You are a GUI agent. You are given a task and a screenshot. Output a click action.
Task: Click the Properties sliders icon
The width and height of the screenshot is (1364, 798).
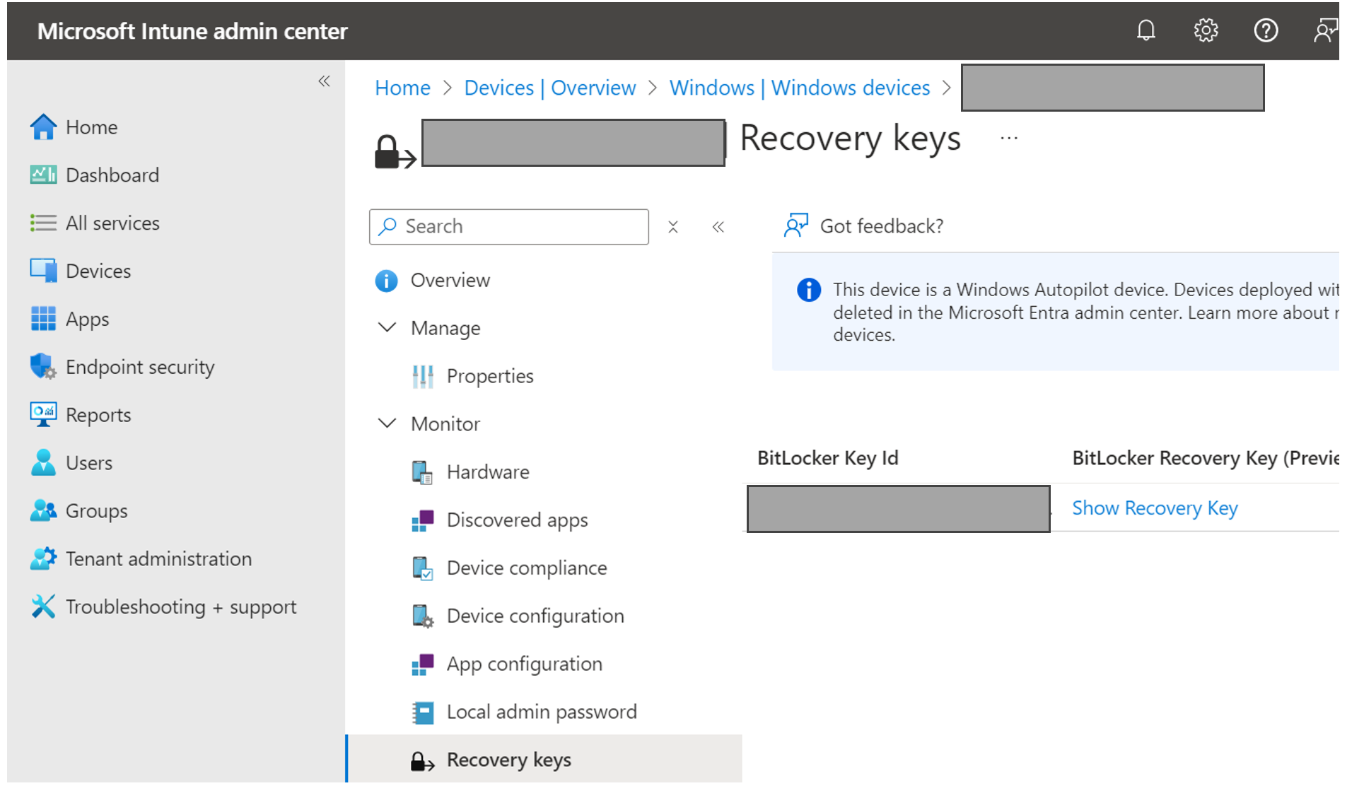coord(423,377)
